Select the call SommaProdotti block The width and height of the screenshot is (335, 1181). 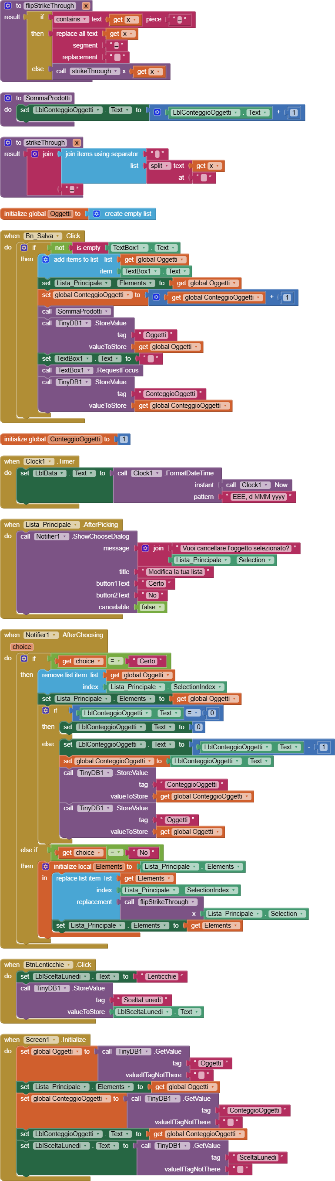point(47,311)
